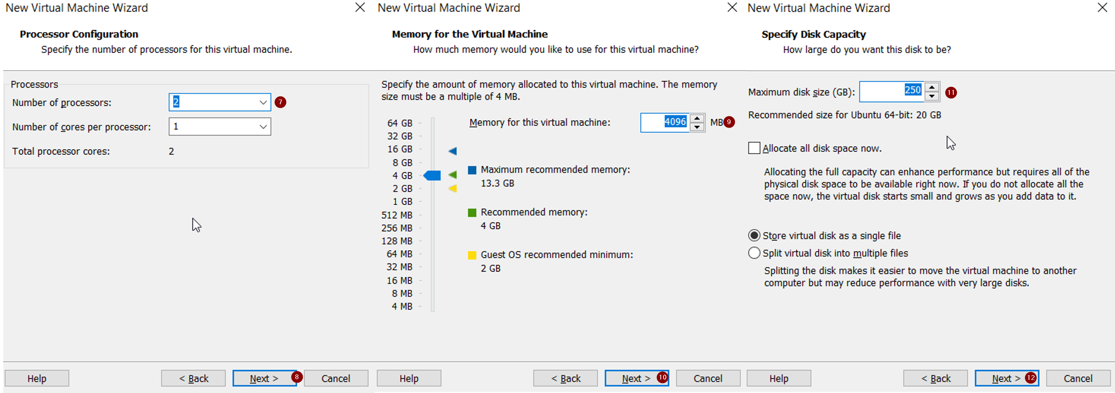
Task: Click the maximum recommended memory marker
Action: click(x=453, y=151)
